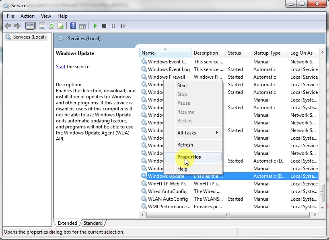Viewport: 329px width, 240px height.
Task: Click the Export List toolbar icon
Action: point(61,26)
